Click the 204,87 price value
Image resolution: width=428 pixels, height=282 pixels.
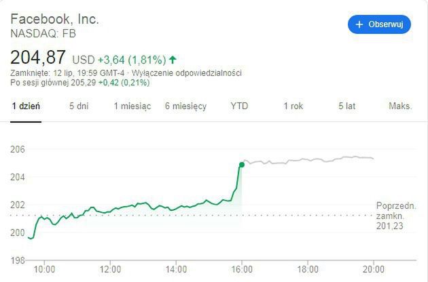(39, 58)
